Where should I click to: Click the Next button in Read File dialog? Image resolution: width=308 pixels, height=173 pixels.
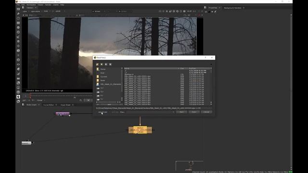pyautogui.click(x=181, y=112)
